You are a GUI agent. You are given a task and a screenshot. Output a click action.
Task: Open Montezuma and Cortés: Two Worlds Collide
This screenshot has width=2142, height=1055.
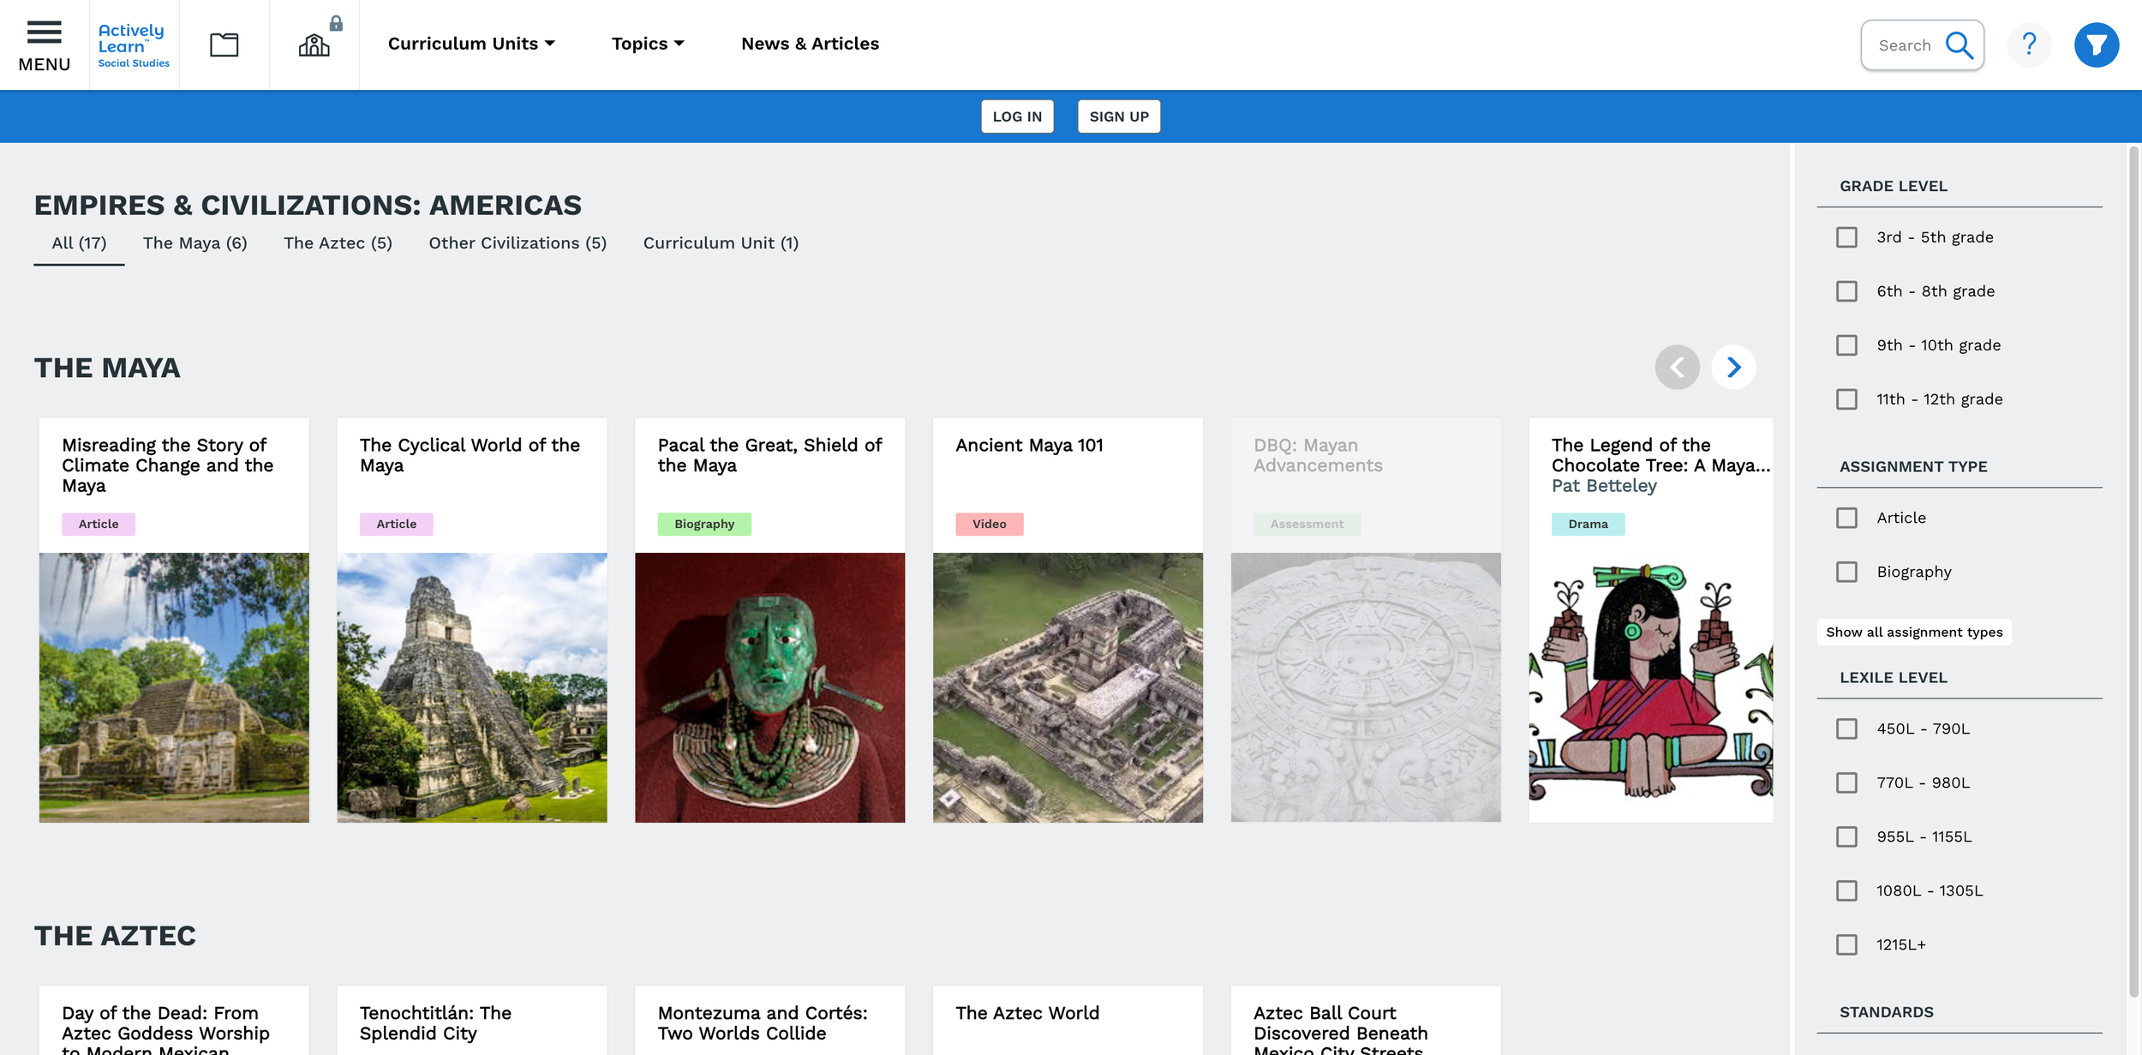tap(763, 1023)
